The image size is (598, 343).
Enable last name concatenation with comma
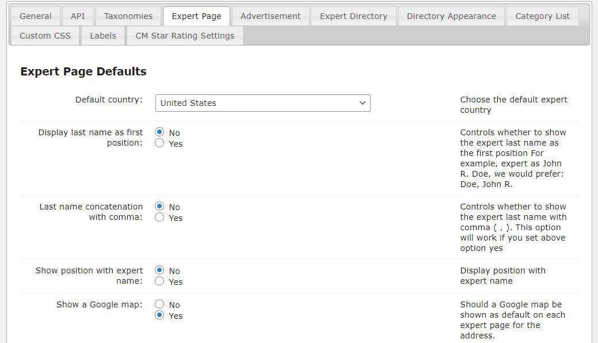(x=159, y=218)
